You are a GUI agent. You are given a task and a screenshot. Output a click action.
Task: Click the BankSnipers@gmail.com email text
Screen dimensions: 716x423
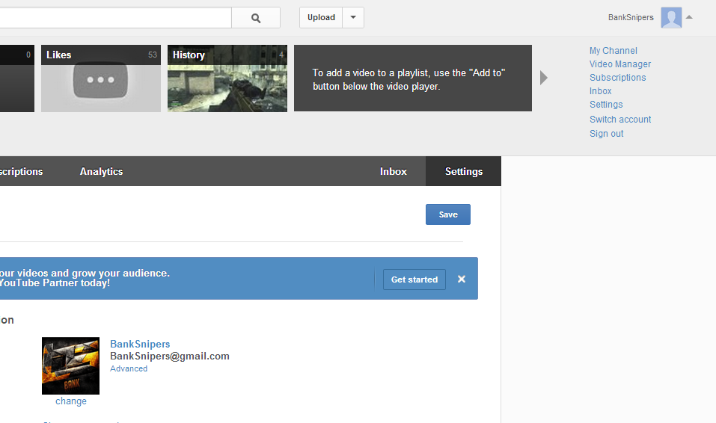[x=169, y=356]
